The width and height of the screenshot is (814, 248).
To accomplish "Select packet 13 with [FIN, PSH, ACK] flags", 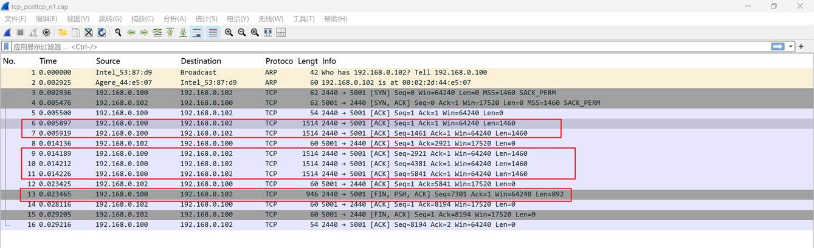I will point(406,194).
